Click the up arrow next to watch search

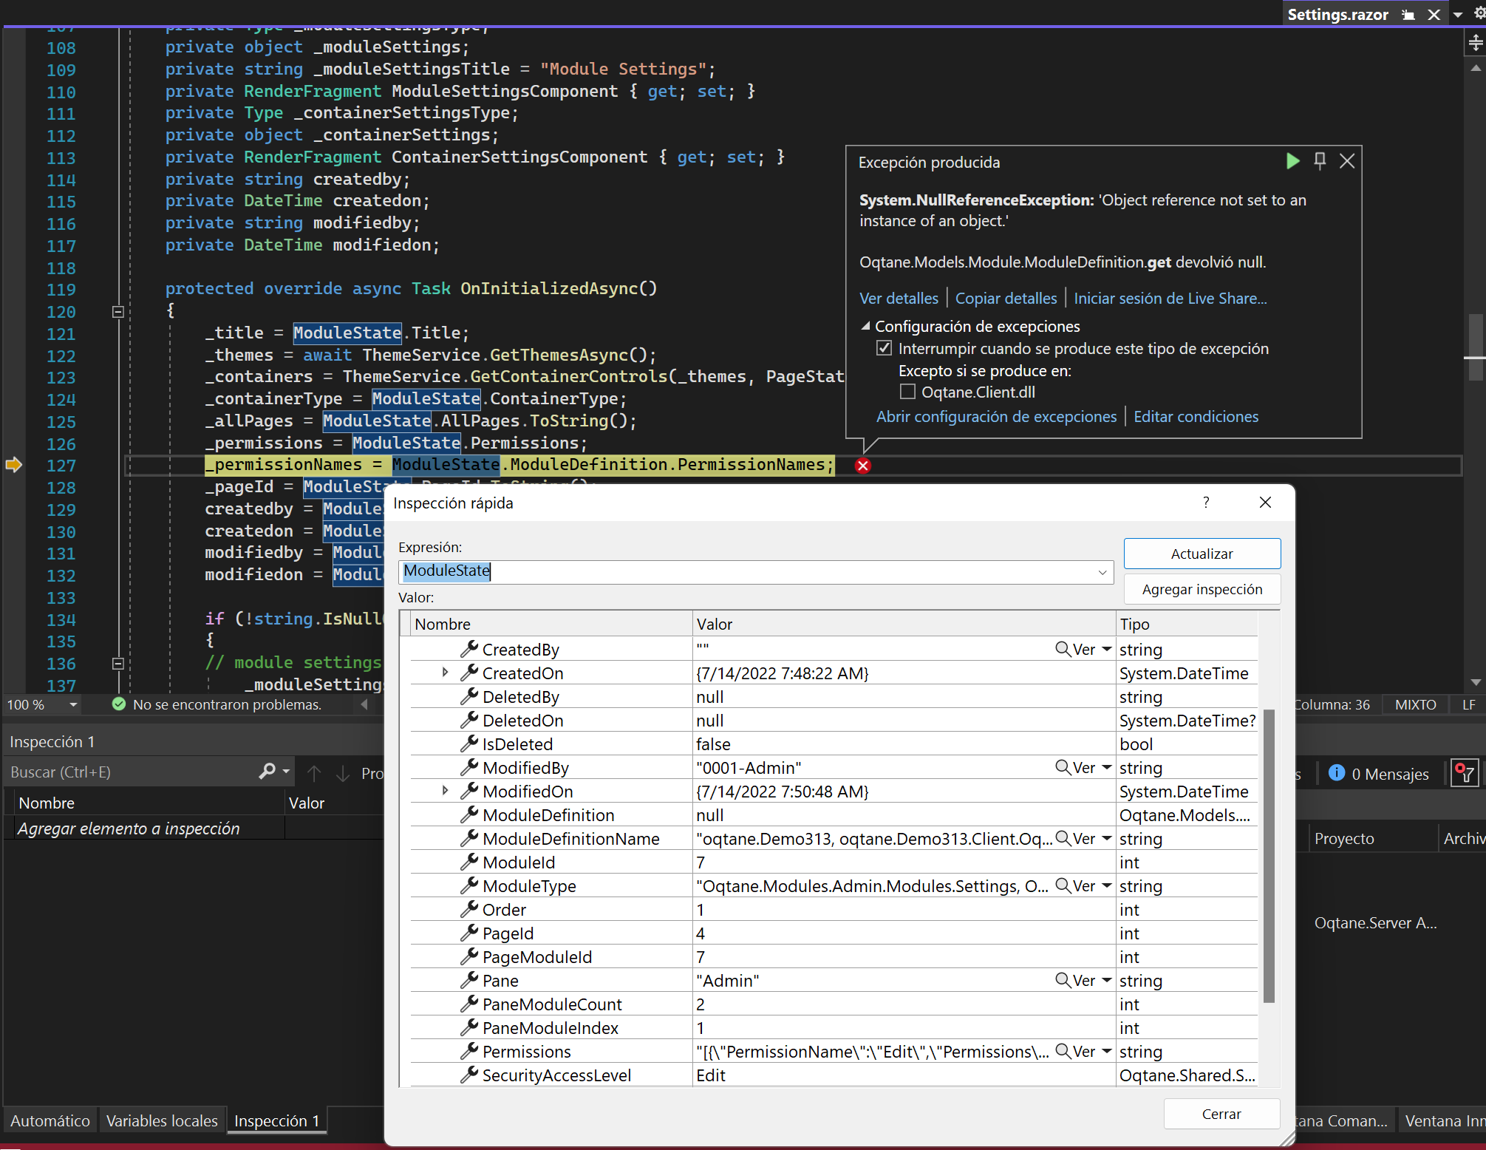[314, 773]
